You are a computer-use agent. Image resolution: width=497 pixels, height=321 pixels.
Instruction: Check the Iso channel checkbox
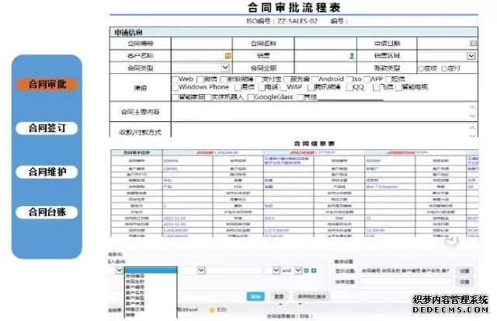(349, 79)
